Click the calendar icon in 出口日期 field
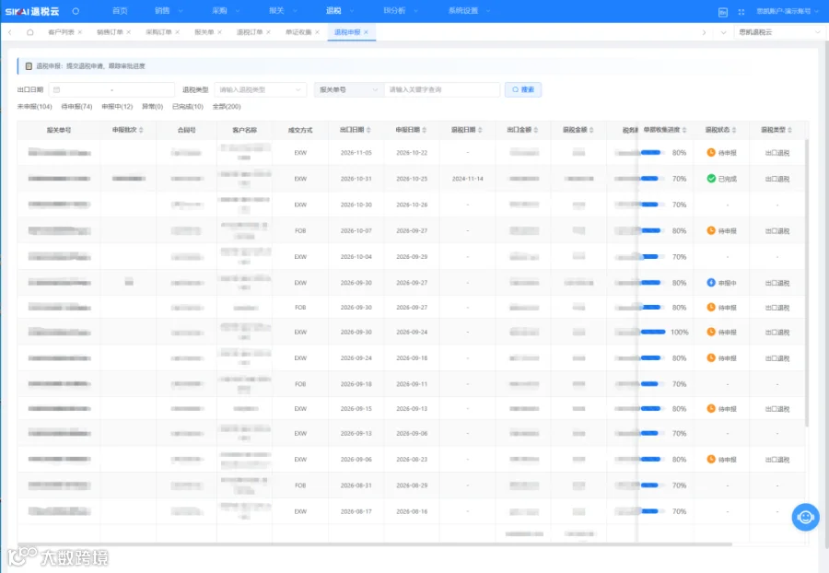Image resolution: width=829 pixels, height=573 pixels. 57,90
